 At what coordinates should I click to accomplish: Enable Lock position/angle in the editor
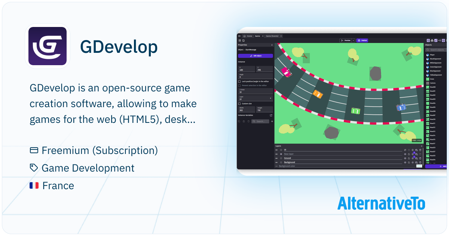239,81
